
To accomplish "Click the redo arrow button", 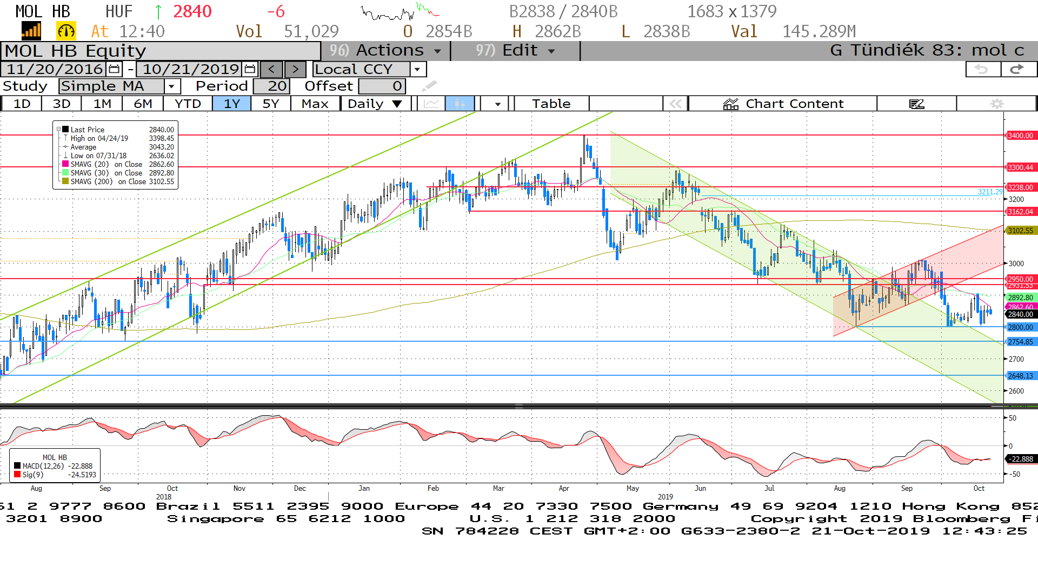I will point(1019,69).
